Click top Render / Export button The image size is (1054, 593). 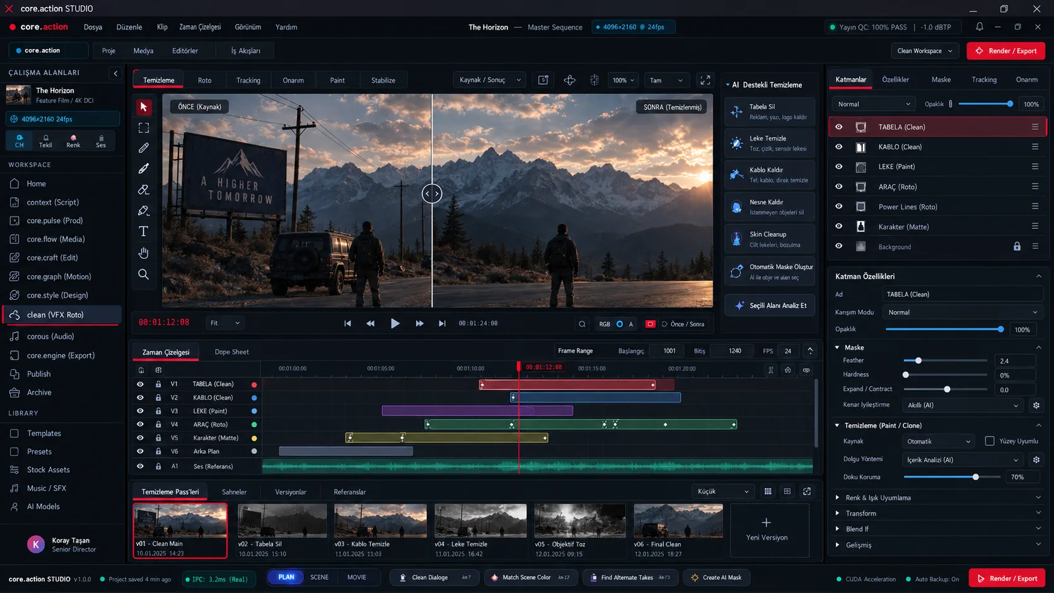1005,51
